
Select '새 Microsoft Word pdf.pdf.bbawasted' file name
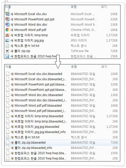coord(36,106)
